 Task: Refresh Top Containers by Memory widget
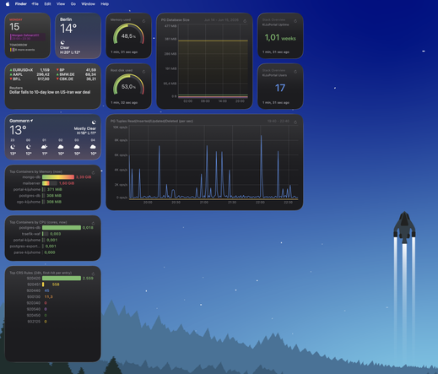tap(93, 173)
